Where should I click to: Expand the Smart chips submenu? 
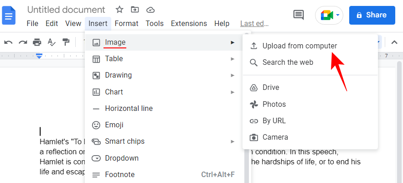(164, 141)
